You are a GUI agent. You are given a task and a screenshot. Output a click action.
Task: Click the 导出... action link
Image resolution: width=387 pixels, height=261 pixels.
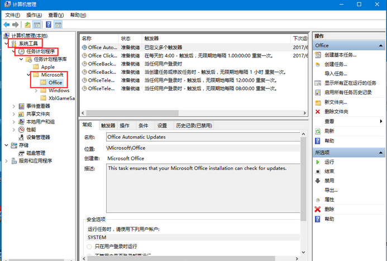331,190
